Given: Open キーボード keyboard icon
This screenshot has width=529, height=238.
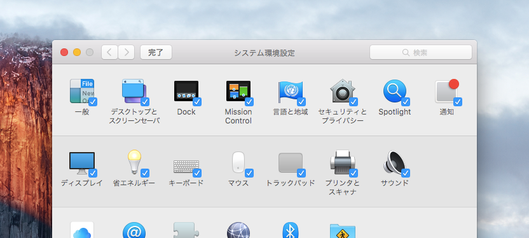Looking at the screenshot, I should tap(186, 166).
